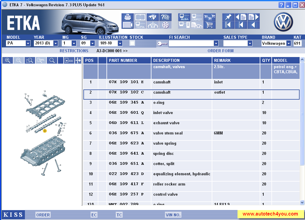Click the multiple shopping carts icon
This screenshot has height=220, width=305.
pyautogui.click(x=210, y=17)
